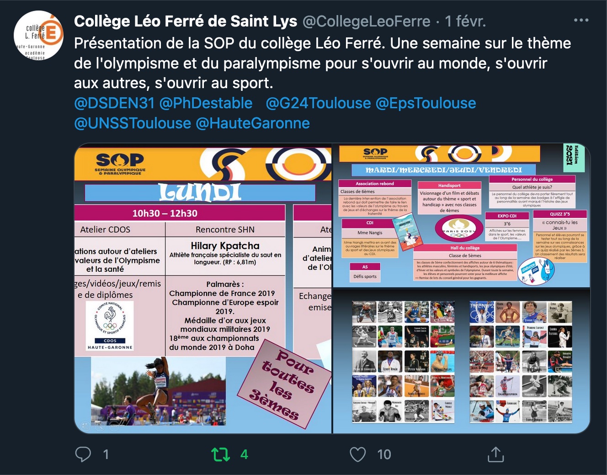Image resolution: width=607 pixels, height=475 pixels.
Task: Open the Collège Léo Ferré profile avatar
Action: 39,36
